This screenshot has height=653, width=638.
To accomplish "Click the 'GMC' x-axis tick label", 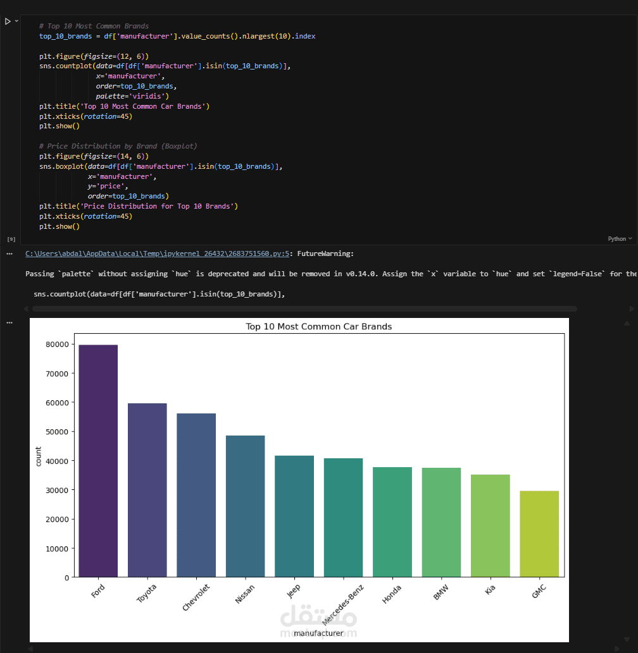I will (x=539, y=591).
